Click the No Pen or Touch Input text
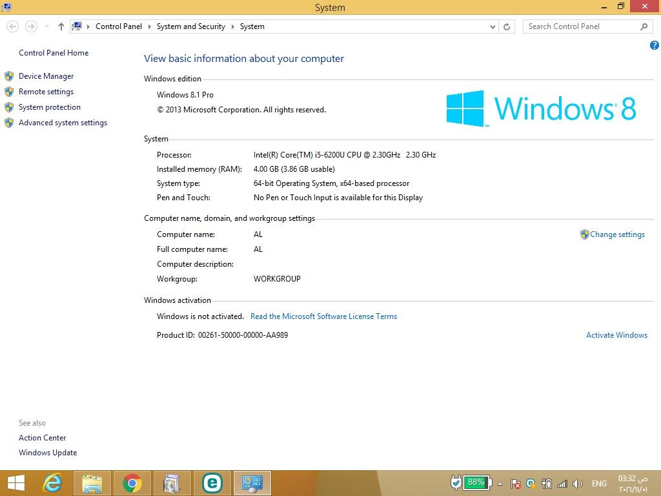This screenshot has width=661, height=496. point(338,198)
